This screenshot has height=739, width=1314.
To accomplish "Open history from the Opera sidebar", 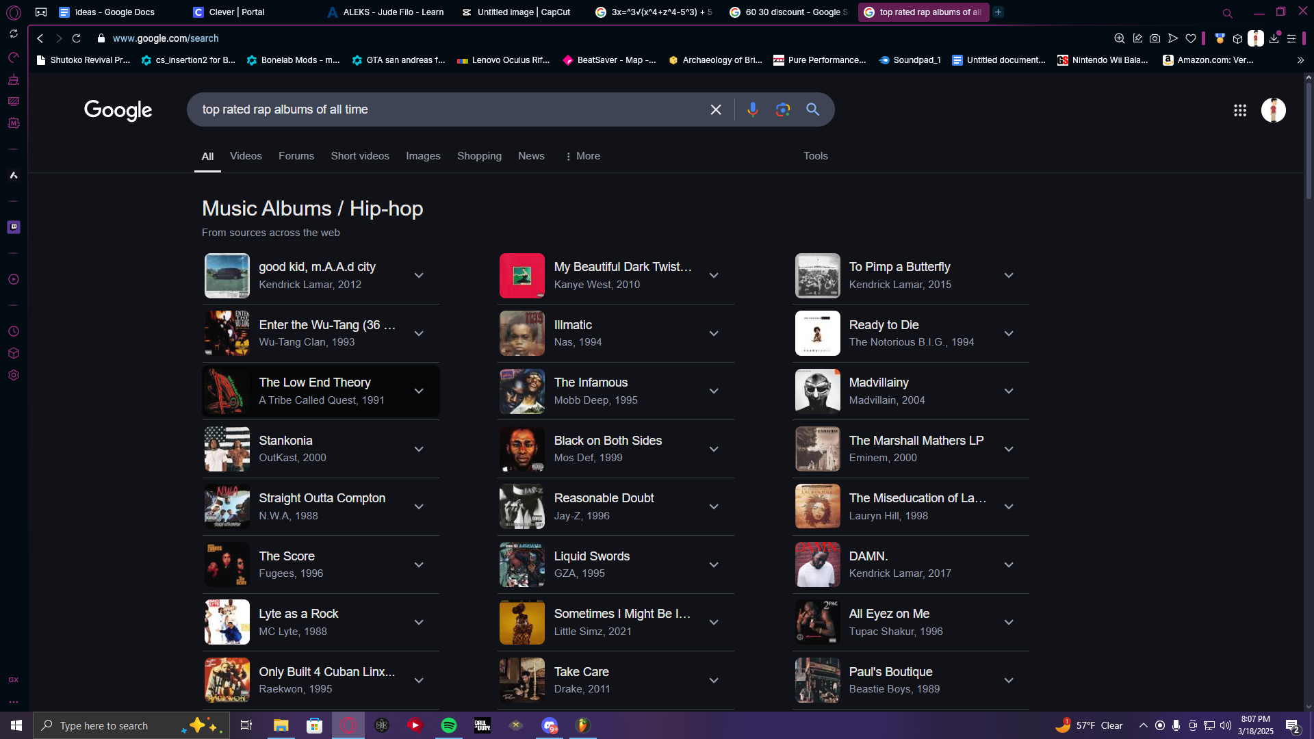I will click(x=14, y=331).
